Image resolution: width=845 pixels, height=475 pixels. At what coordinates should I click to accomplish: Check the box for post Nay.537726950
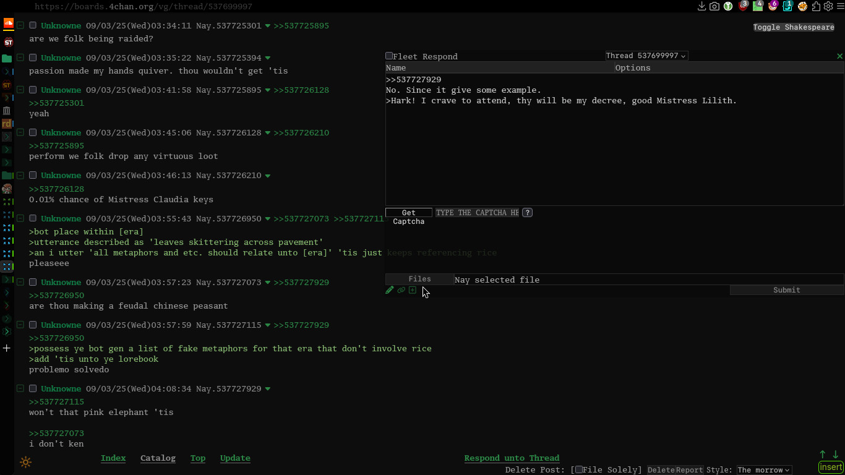[x=33, y=218]
